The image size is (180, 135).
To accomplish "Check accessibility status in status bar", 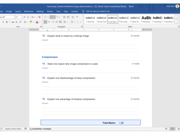I will coord(40,129).
